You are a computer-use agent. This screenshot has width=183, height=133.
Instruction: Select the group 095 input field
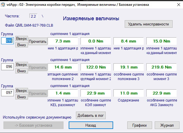(x=8, y=41)
